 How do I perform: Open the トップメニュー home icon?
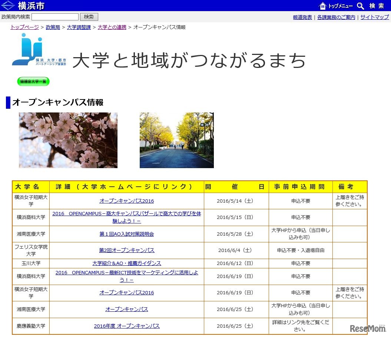(323, 6)
